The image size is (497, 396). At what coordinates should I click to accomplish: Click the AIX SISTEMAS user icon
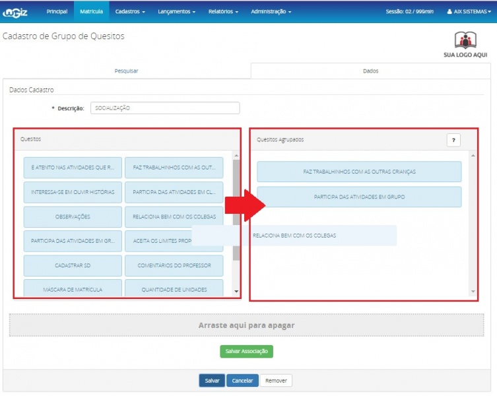pyautogui.click(x=450, y=12)
